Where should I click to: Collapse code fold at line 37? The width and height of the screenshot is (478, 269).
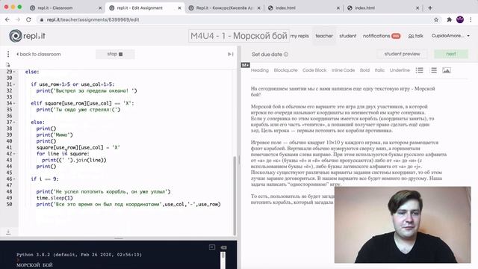pos(14,123)
